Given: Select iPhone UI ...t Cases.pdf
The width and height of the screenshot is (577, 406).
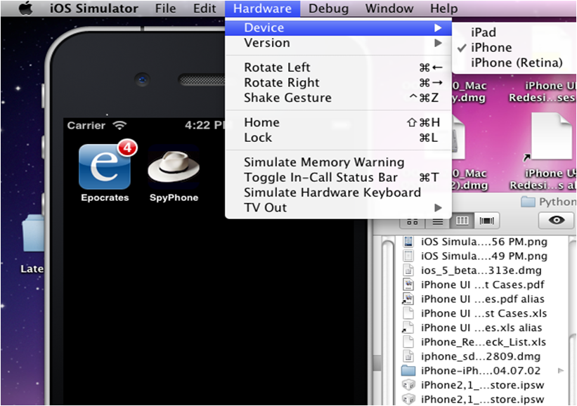Looking at the screenshot, I should [x=484, y=284].
